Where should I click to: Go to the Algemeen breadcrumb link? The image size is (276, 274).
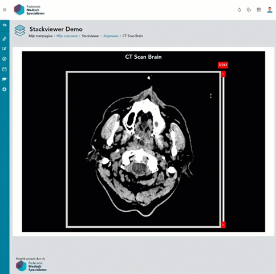coord(111,36)
